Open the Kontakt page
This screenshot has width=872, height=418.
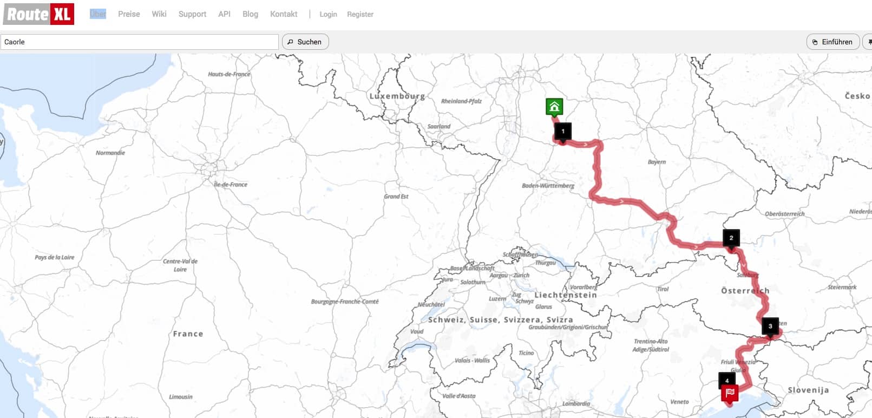click(284, 14)
